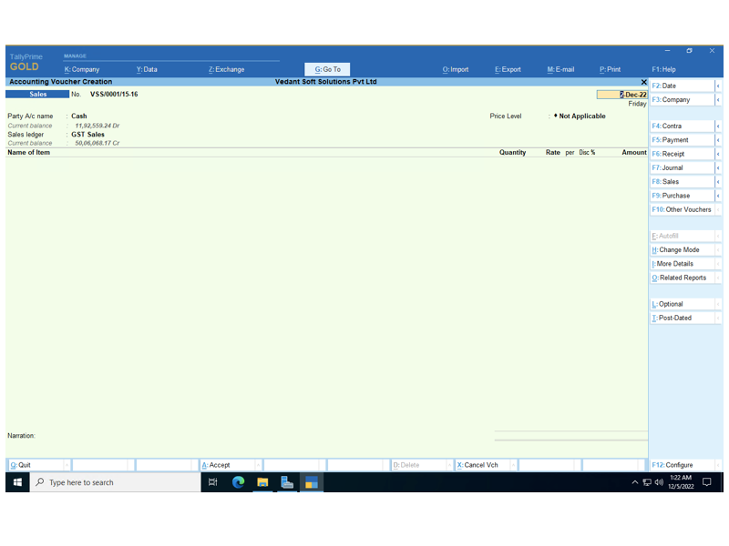Open I: More Details
The width and height of the screenshot is (729, 546).
point(682,264)
